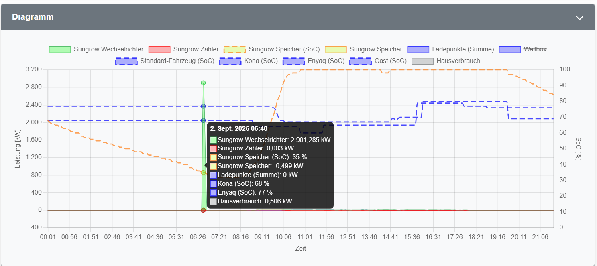597x266 pixels.
Task: Click the orange Speicher SoC point at 35%
Action: [x=203, y=173]
